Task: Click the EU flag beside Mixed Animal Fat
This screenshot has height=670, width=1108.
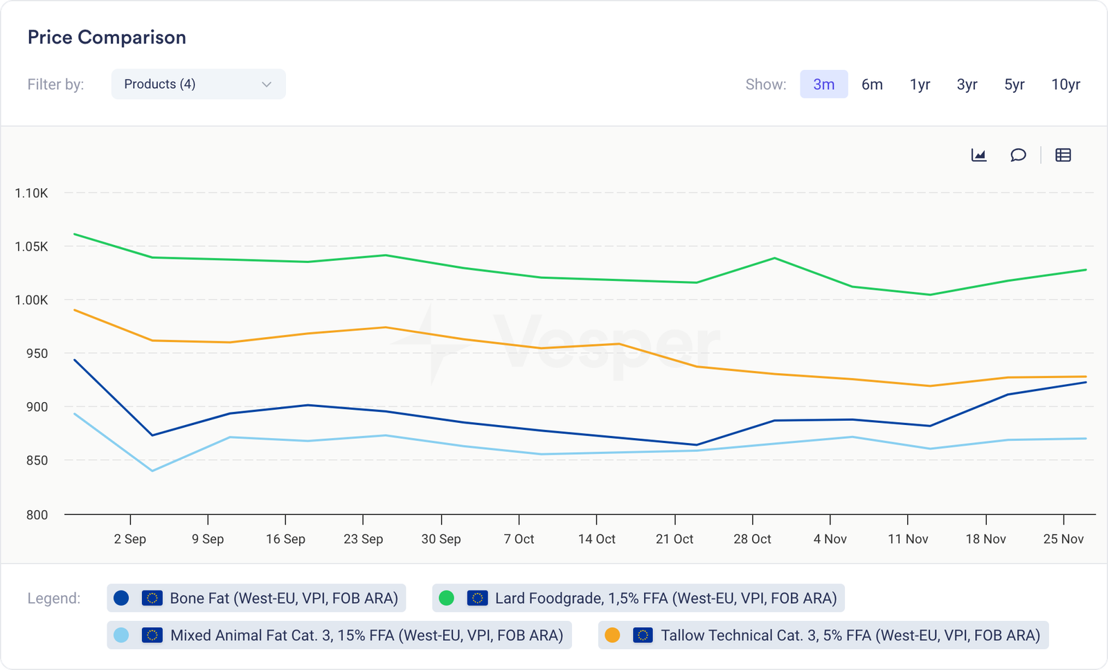Action: coord(152,635)
